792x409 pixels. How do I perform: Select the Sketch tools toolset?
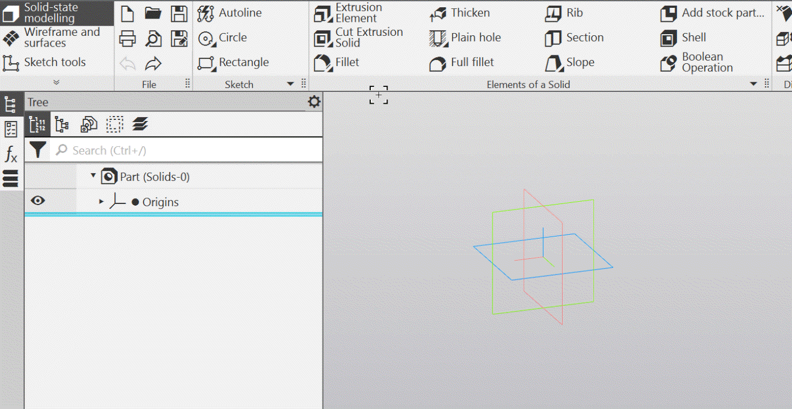pyautogui.click(x=54, y=62)
